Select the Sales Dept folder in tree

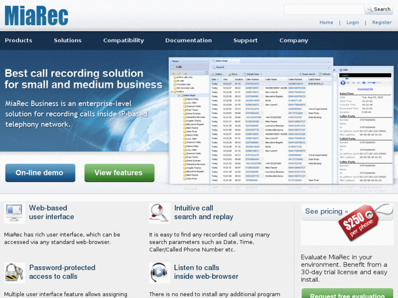click(x=189, y=95)
